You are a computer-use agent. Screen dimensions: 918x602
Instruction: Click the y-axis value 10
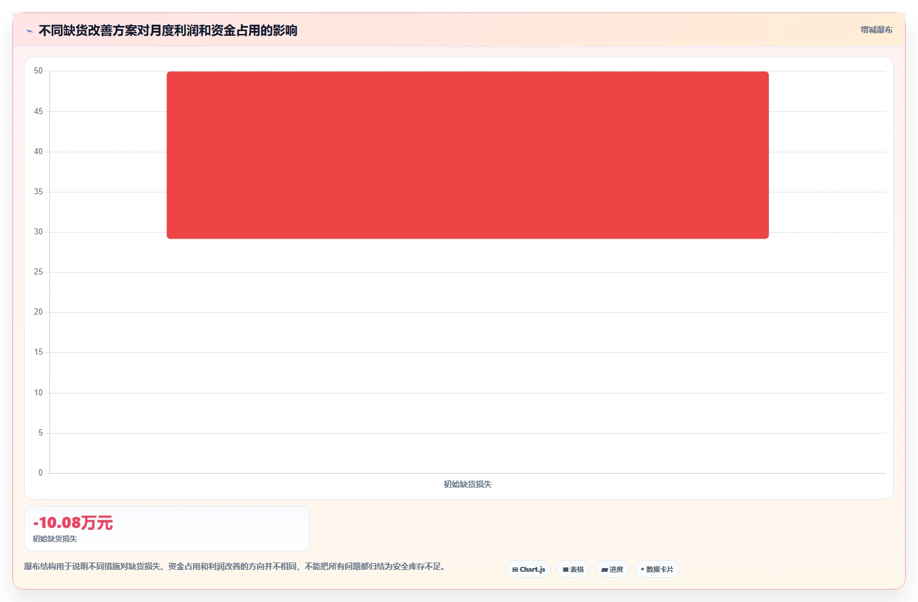click(x=38, y=393)
